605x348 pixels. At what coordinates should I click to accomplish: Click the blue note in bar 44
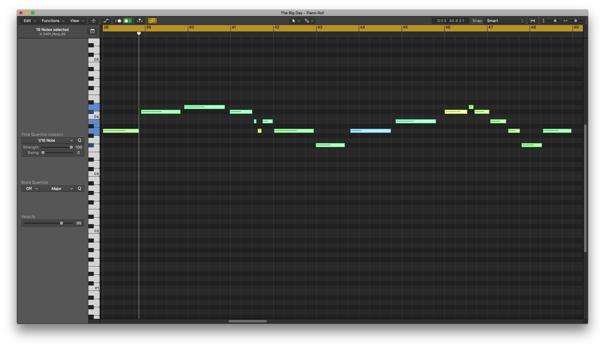[x=370, y=131]
